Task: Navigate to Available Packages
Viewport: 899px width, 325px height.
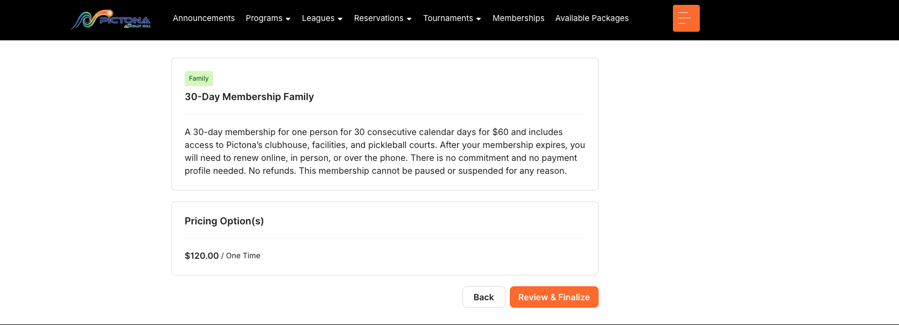Action: [592, 18]
